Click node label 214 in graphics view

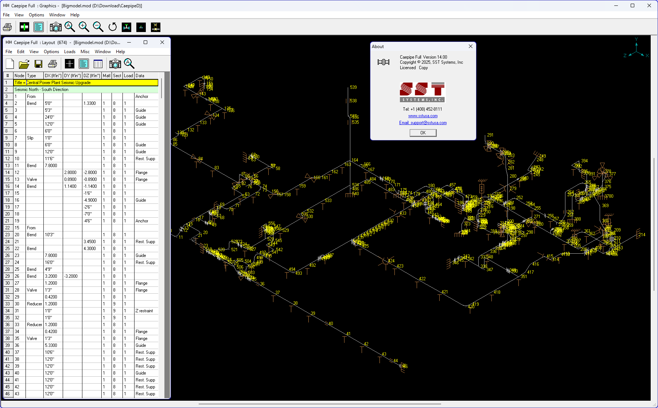[642, 235]
